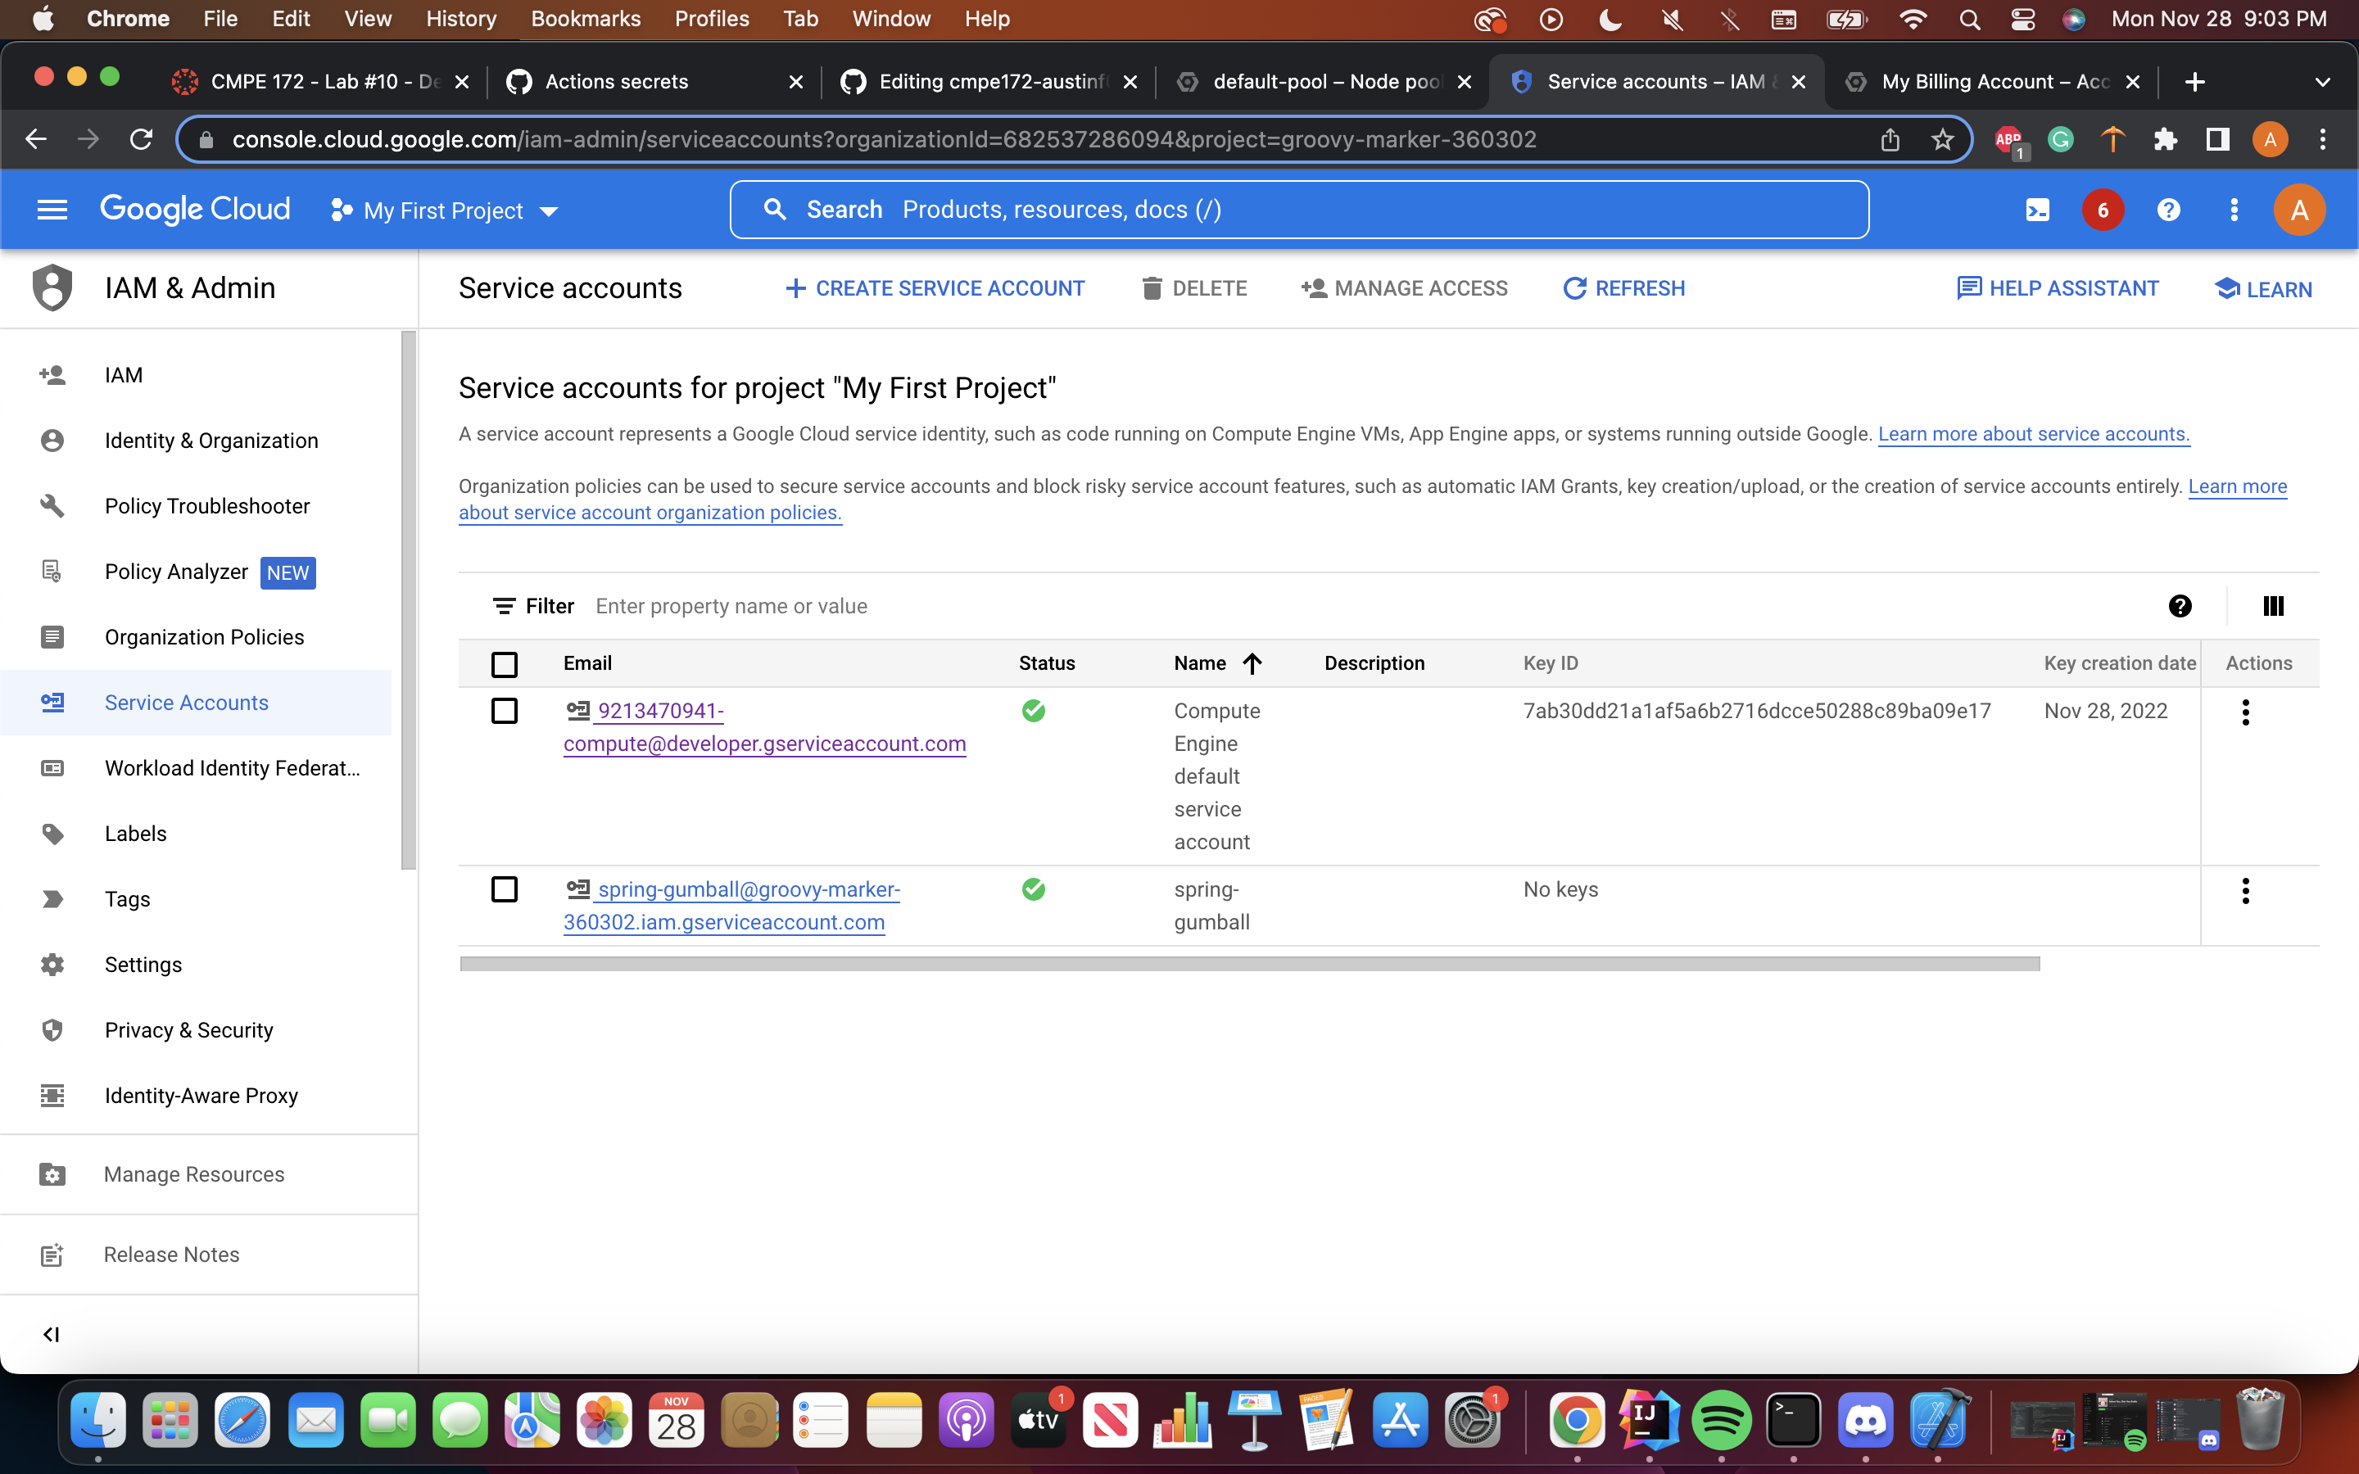Toggle Chrome side panel icon

pos(2217,139)
